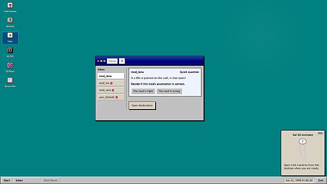Hide the Gal OS Assistant panel
327x184 pixels.
click(x=320, y=133)
